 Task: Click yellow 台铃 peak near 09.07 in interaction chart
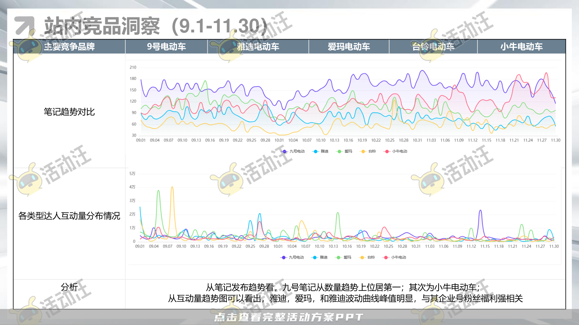(x=172, y=187)
